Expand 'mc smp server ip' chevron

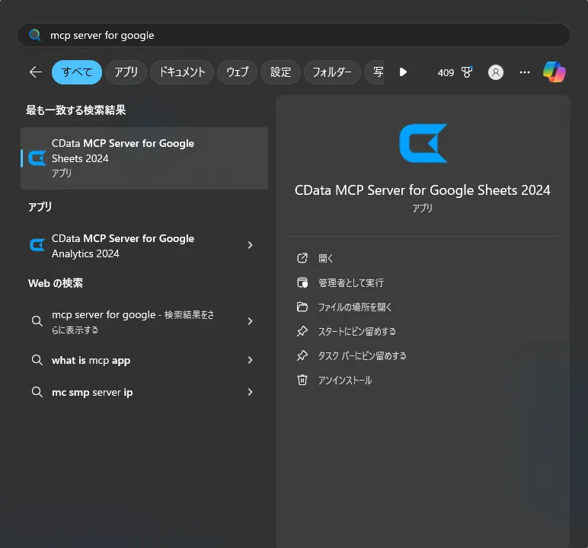250,392
